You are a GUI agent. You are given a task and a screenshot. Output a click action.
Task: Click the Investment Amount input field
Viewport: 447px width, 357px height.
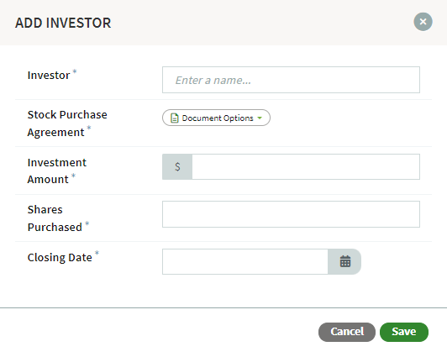pos(306,166)
